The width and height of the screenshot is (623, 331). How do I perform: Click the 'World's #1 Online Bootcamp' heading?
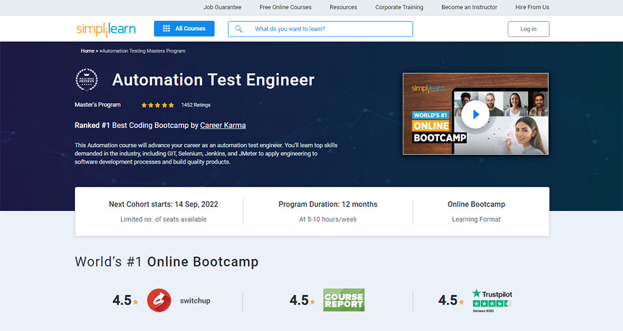point(167,262)
